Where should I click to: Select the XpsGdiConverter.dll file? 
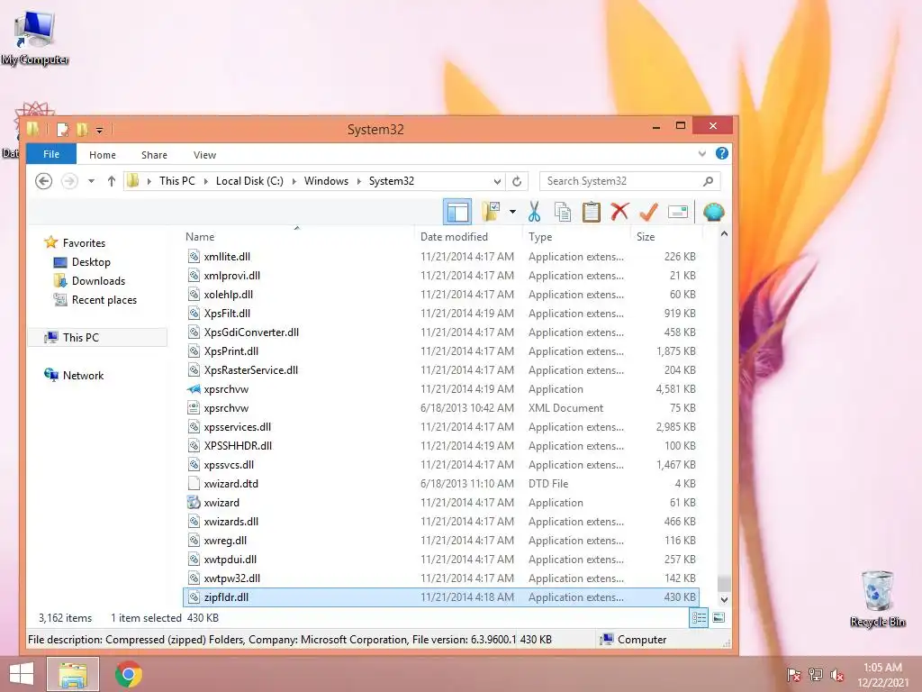click(441, 332)
